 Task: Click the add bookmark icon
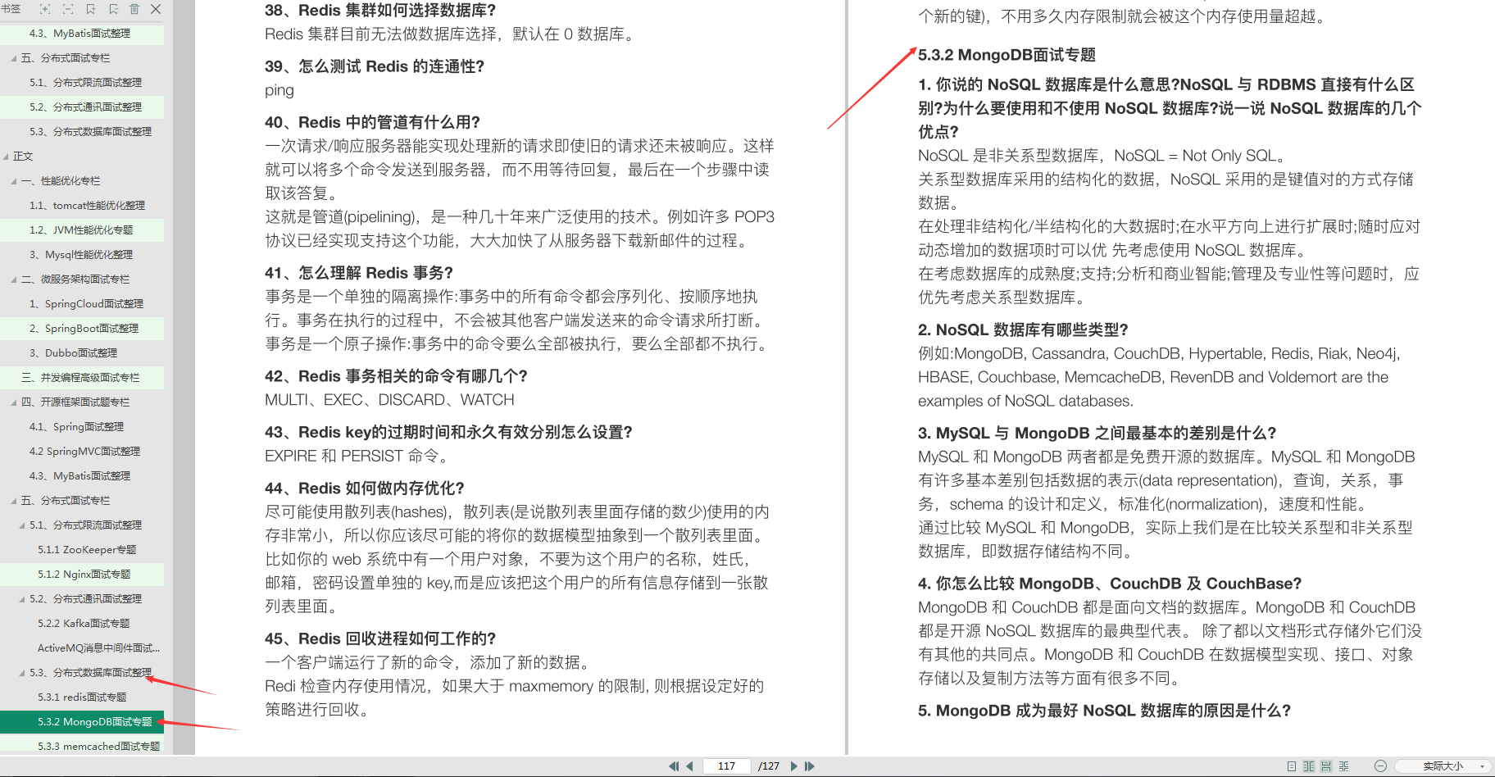click(90, 9)
